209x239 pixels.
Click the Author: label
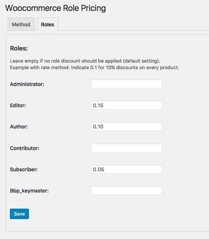pos(19,127)
